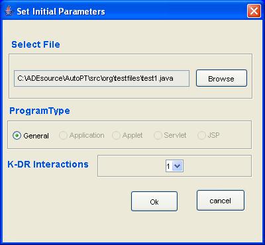Screen dimensions: 265x245
Task: Select the Servlet program type
Action: (x=158, y=135)
